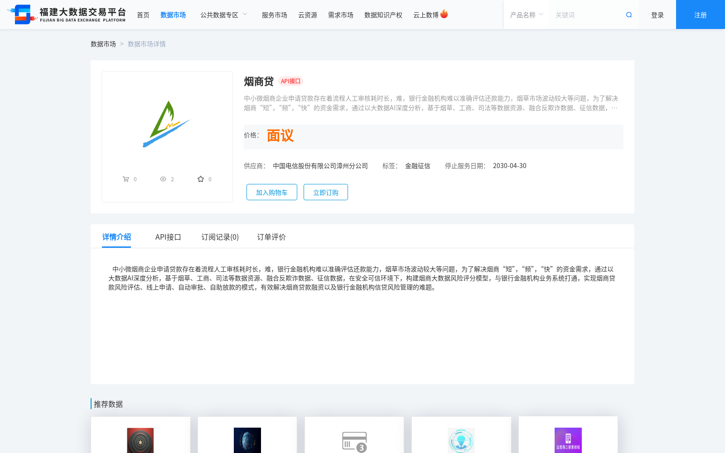Click the 2030-04-30 stop service date
The height and width of the screenshot is (453, 725).
510,166
